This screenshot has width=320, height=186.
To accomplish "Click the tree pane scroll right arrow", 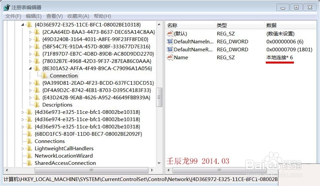I will pos(152,170).
